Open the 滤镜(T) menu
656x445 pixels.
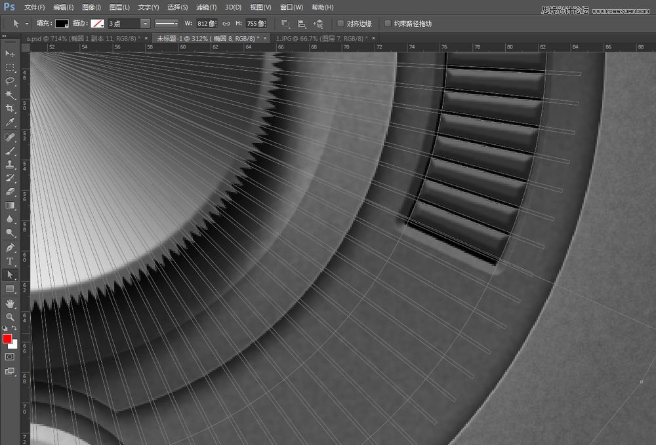pos(206,7)
